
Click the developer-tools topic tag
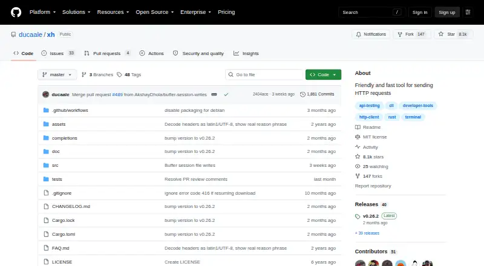coord(418,106)
